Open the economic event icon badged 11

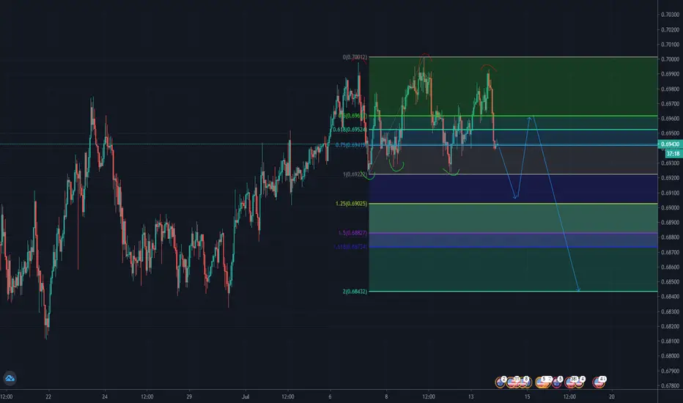[512, 382]
